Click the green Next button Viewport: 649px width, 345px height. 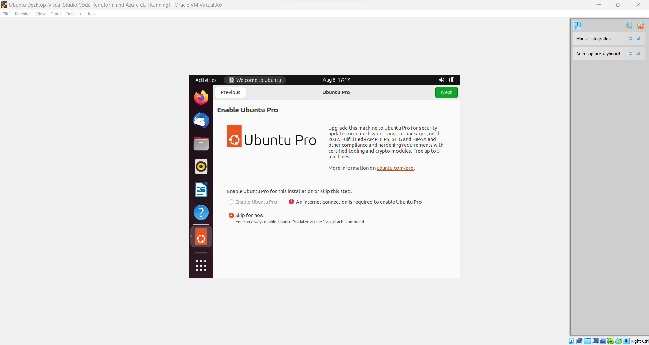pyautogui.click(x=446, y=92)
